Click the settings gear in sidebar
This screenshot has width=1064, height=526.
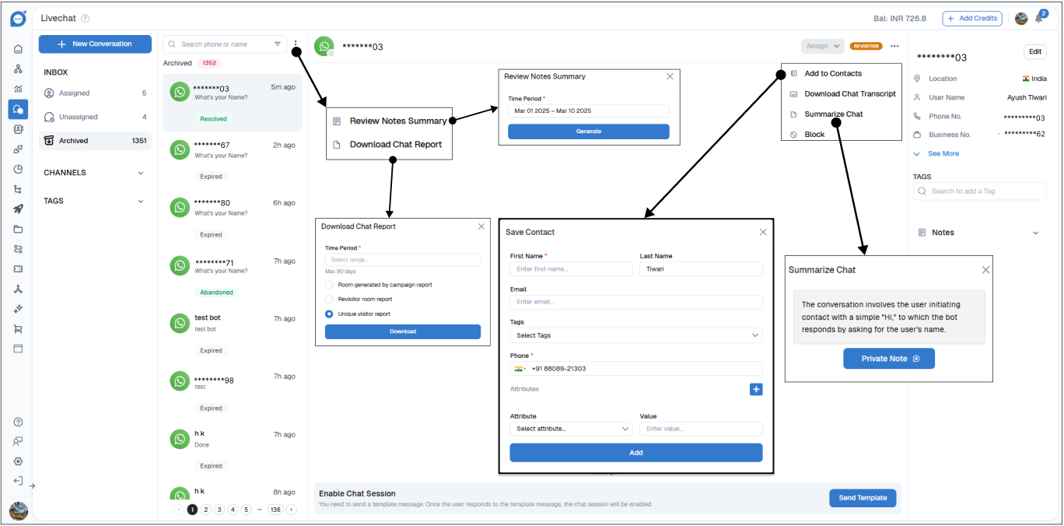coord(18,461)
